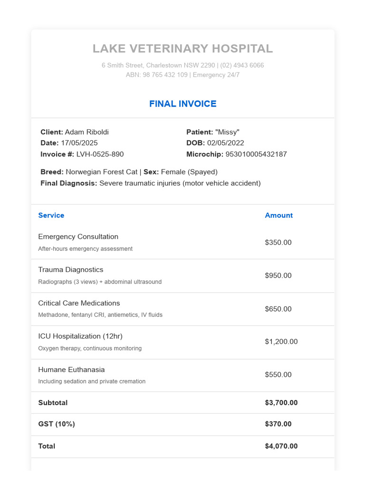Click the Final Diagnosis text line
The height and width of the screenshot is (487, 365).
(151, 183)
